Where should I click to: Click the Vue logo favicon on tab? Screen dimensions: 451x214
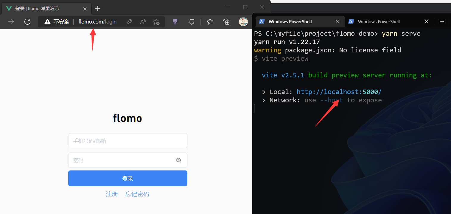(x=9, y=8)
